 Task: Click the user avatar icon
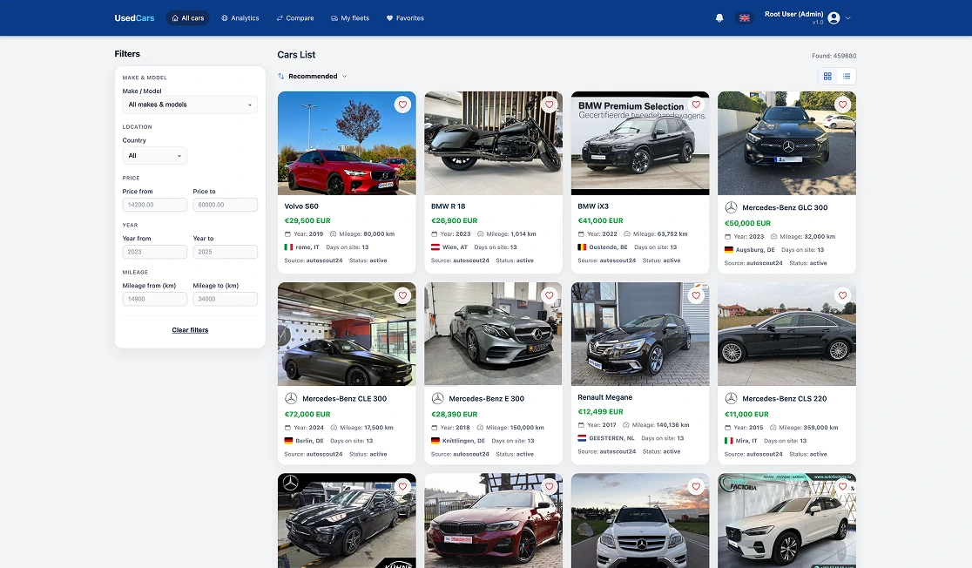pos(834,18)
